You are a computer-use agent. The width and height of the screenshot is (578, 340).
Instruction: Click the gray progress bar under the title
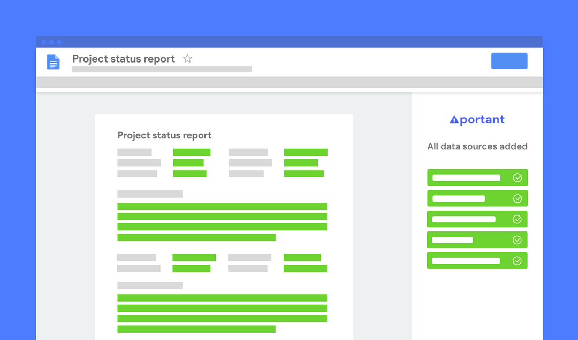[x=162, y=69]
